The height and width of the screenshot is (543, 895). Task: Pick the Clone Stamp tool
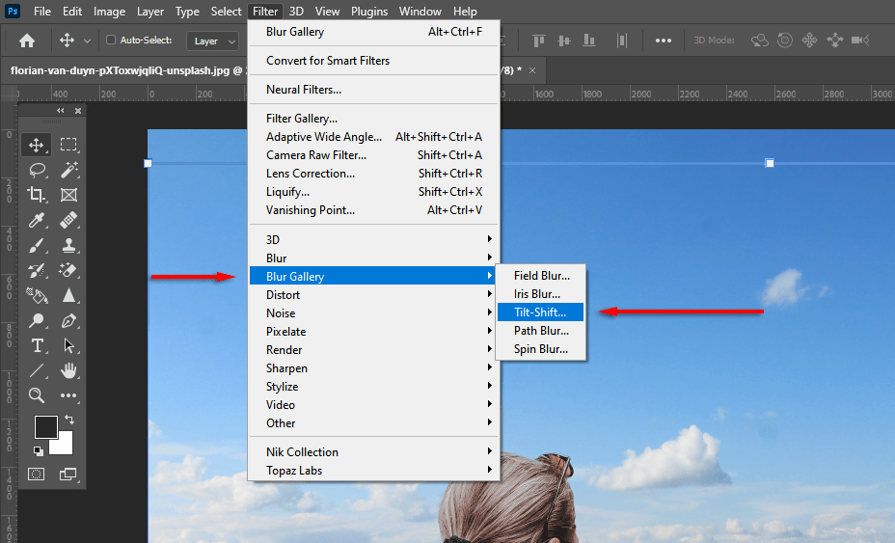click(68, 245)
